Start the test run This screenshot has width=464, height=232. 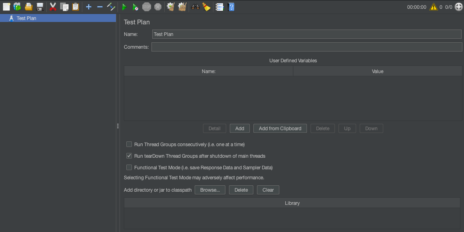(x=124, y=7)
